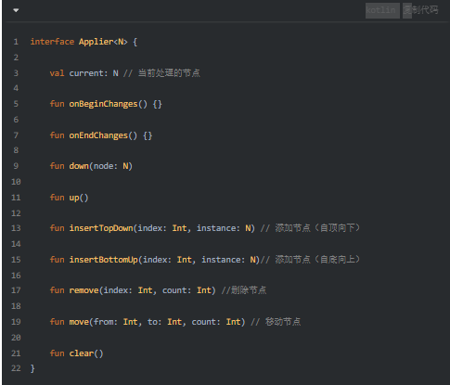450x385 pixels.
Task: Click 'move(from: Int, to: Int, count: Int)'
Action: click(x=157, y=322)
